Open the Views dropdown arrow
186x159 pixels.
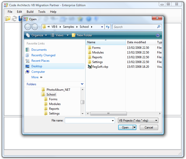(x=68, y=35)
